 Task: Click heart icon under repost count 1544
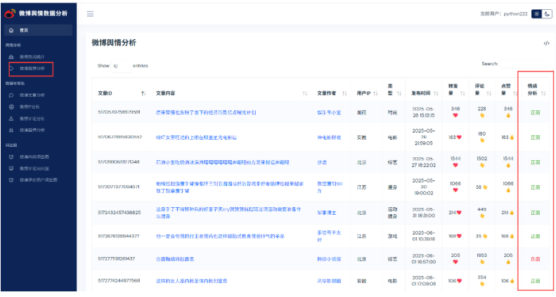[x=455, y=165]
